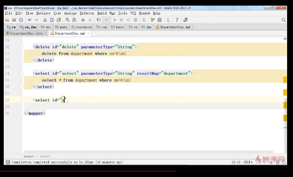The width and height of the screenshot is (293, 177).
Task: Open the Analyze menu
Action: 70,13
